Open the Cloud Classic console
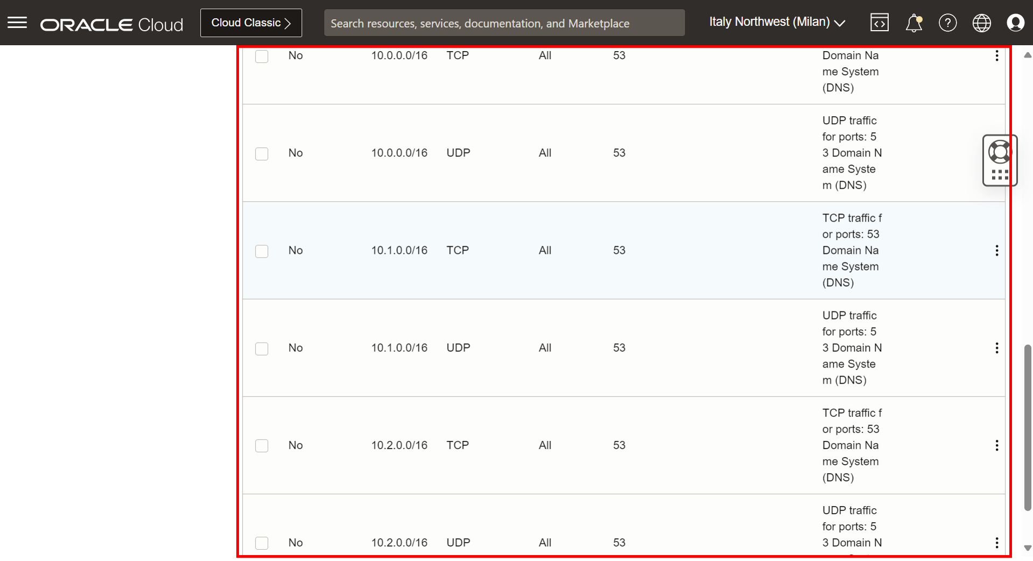 (251, 23)
